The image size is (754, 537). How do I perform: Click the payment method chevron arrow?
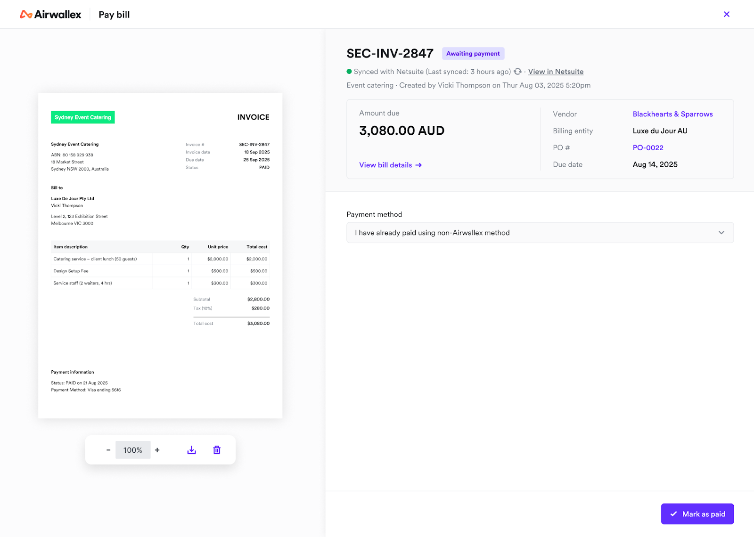coord(721,233)
